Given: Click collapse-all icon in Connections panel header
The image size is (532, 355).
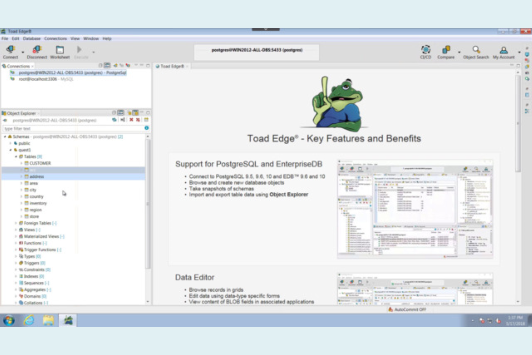Looking at the screenshot, I should tap(100, 65).
